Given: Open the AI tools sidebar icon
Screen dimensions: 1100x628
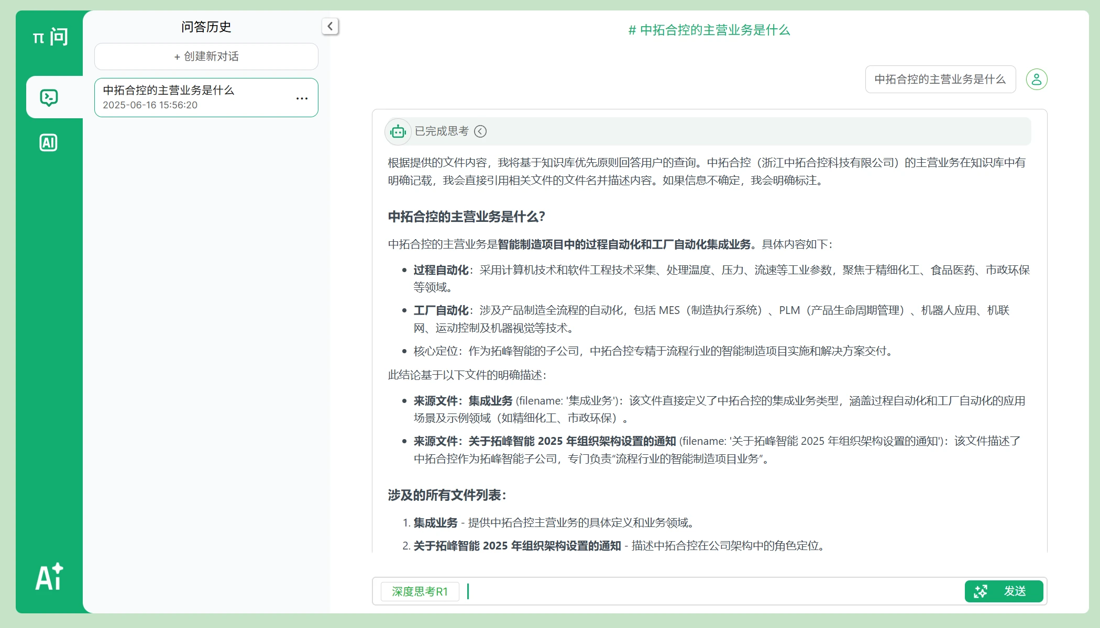Looking at the screenshot, I should (49, 142).
